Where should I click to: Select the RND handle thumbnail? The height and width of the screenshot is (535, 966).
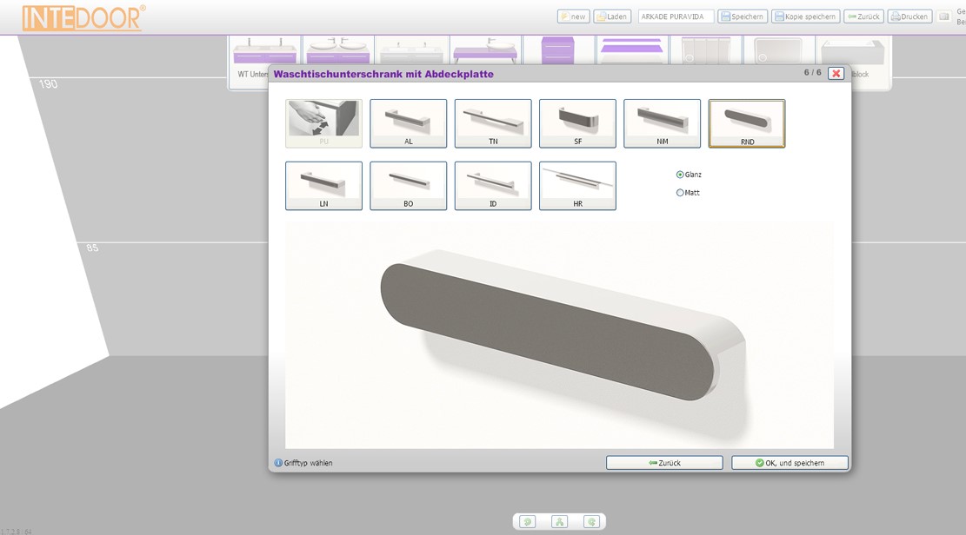[746, 123]
